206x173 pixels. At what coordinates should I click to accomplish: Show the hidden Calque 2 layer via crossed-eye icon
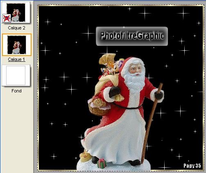pos(7,18)
